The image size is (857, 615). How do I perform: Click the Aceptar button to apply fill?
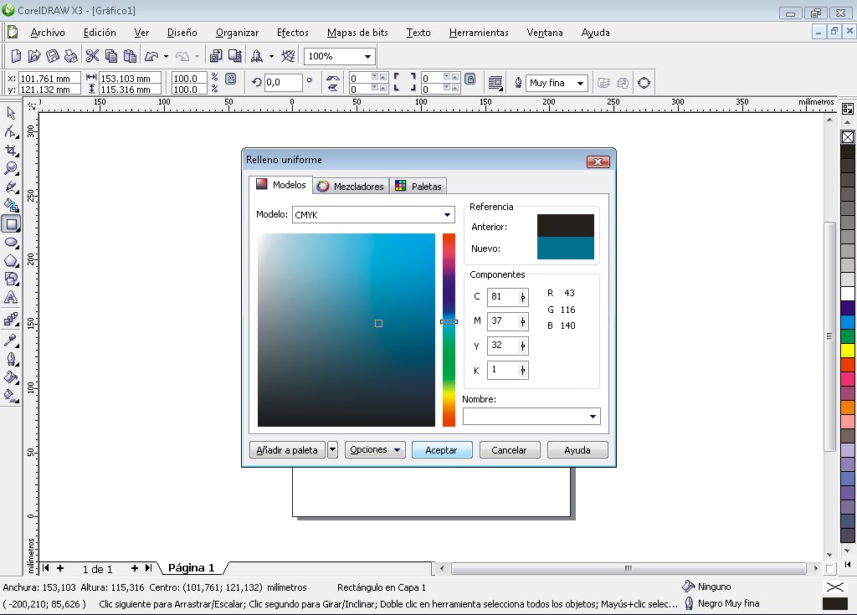coord(441,449)
